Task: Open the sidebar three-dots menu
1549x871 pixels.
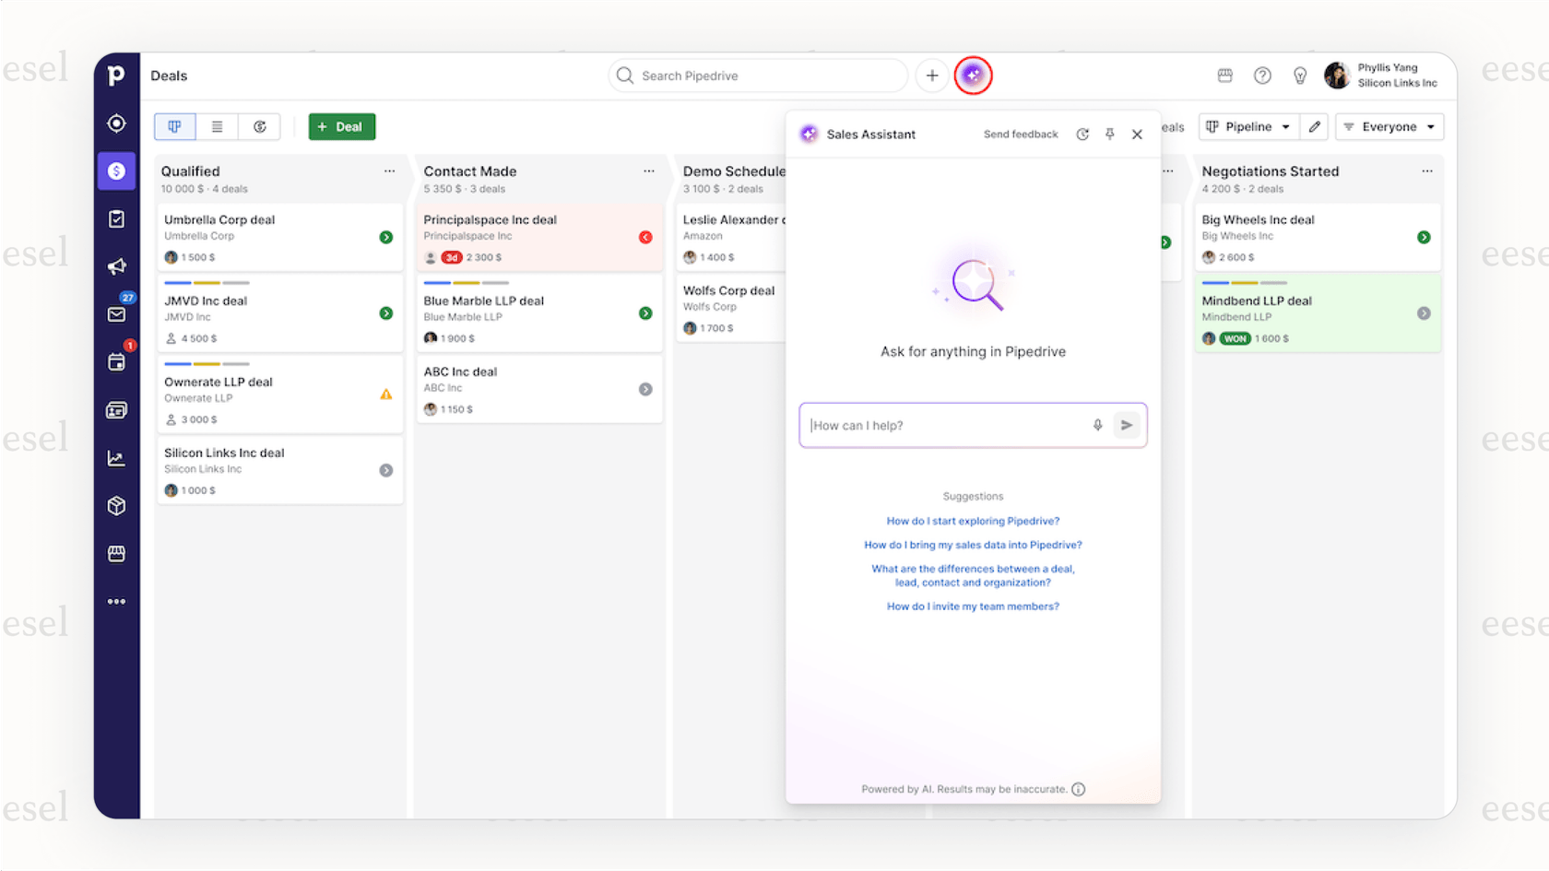Action: pos(116,601)
